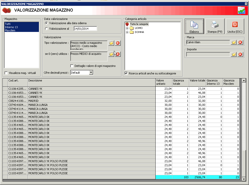Select 'Interno 13' in Magazzino list
The image size is (249, 185).
click(11, 27)
